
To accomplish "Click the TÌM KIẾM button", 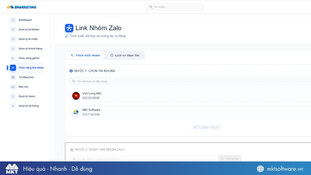I will [230, 159].
